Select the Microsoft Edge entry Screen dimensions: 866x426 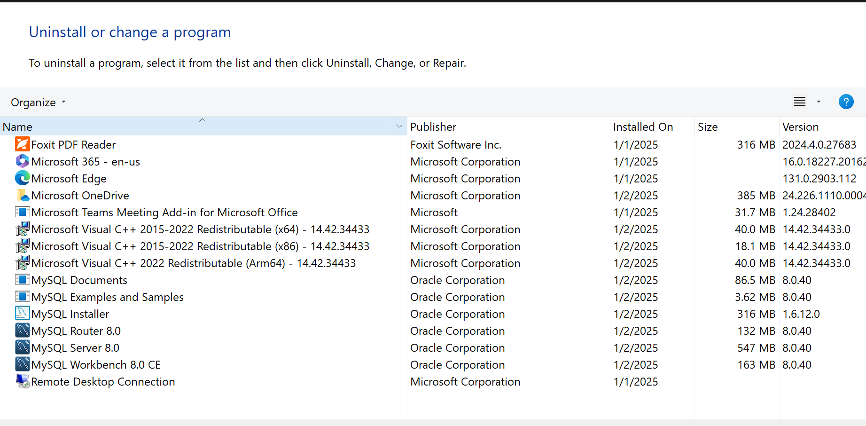pos(69,179)
